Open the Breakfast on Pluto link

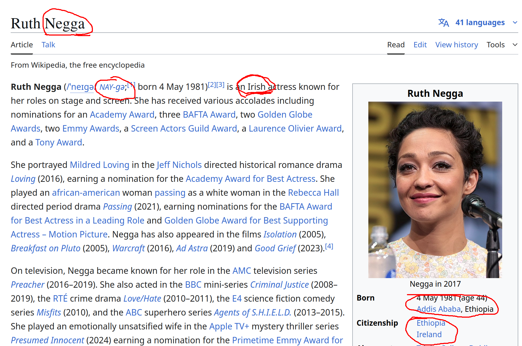coord(46,248)
